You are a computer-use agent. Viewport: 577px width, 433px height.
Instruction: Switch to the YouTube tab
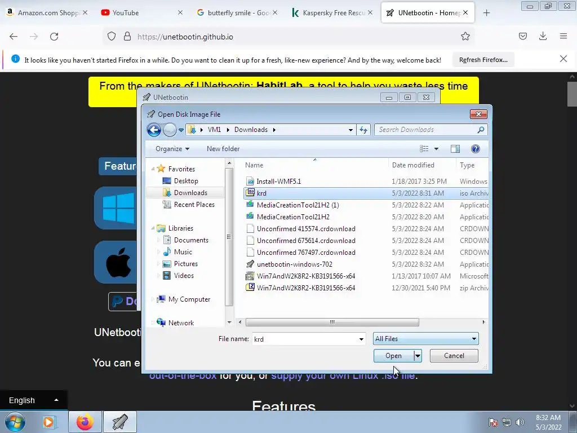pyautogui.click(x=141, y=12)
